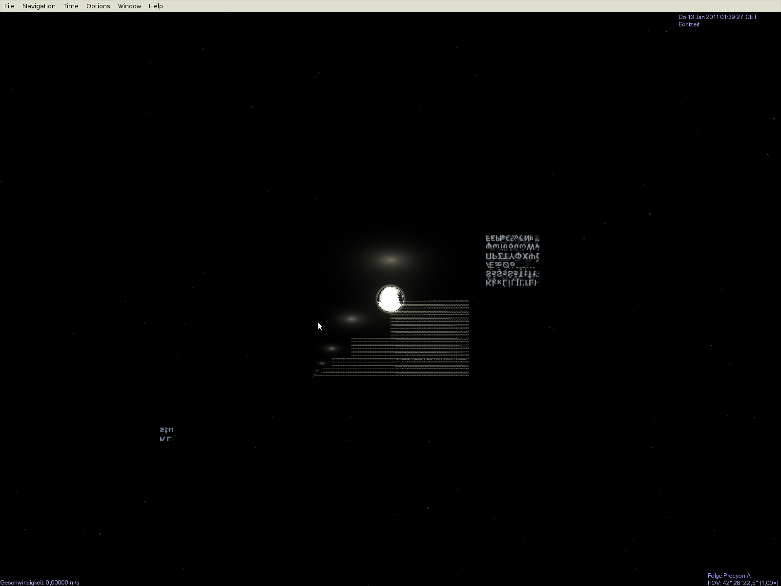
Task: Click the small garbled text fragment at lower left
Action: tap(166, 434)
